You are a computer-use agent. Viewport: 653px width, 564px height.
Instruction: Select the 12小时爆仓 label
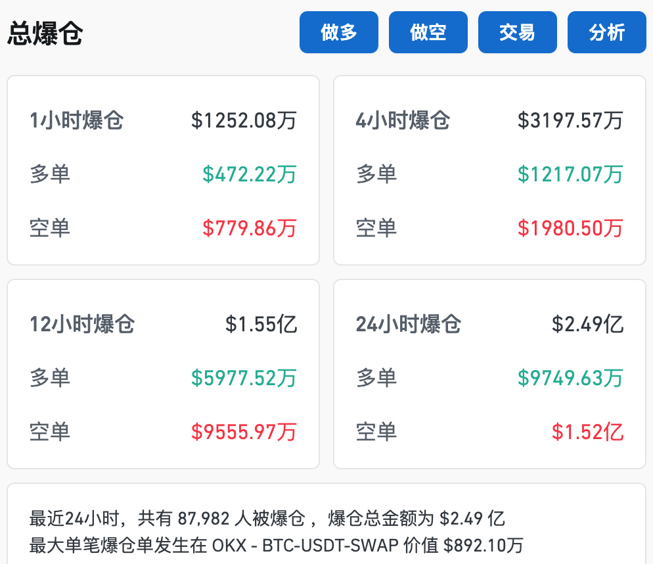click(82, 324)
